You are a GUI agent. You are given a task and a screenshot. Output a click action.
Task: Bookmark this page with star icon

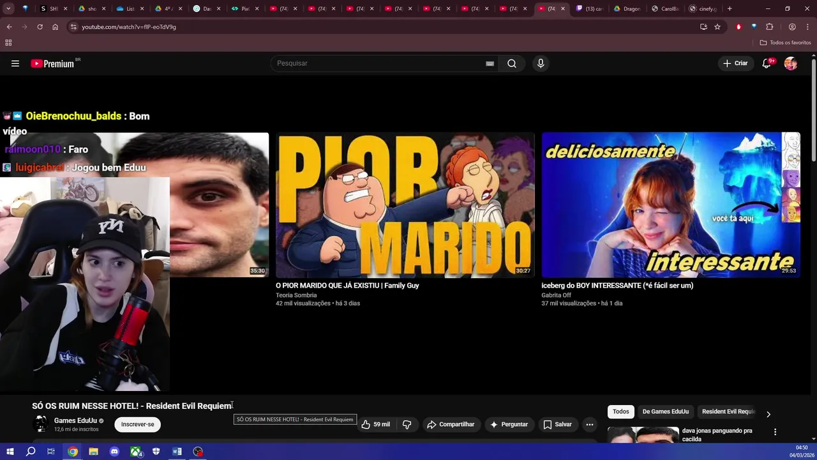(x=717, y=27)
